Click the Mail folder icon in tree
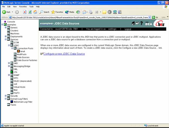169x128 pixels. pyautogui.click(x=12, y=90)
